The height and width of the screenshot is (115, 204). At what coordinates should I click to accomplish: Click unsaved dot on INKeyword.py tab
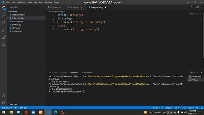tap(105, 7)
